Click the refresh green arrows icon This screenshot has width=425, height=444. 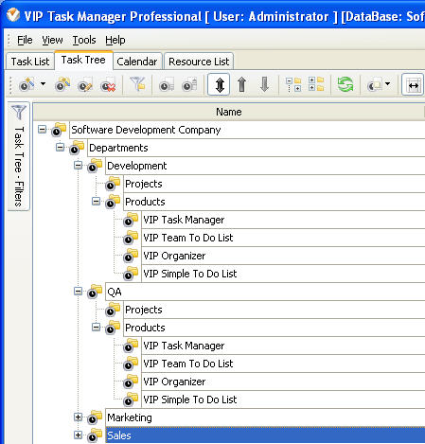(x=345, y=84)
